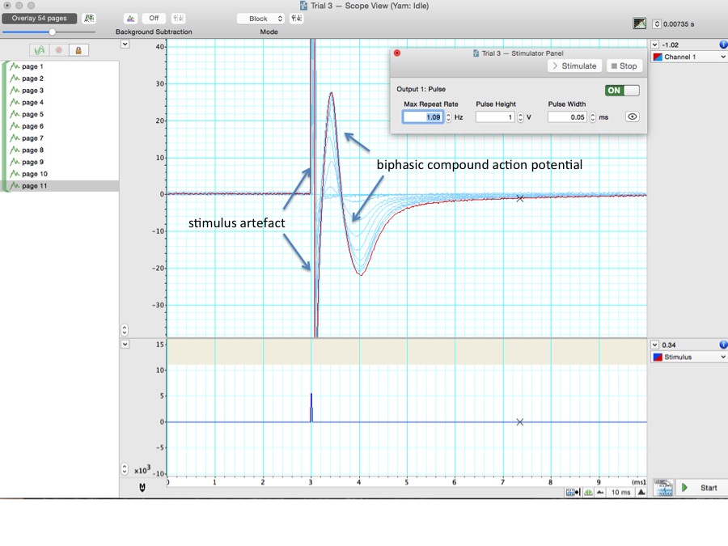Click the padlock icon above page list
Image resolution: width=728 pixels, height=546 pixels.
pos(78,50)
